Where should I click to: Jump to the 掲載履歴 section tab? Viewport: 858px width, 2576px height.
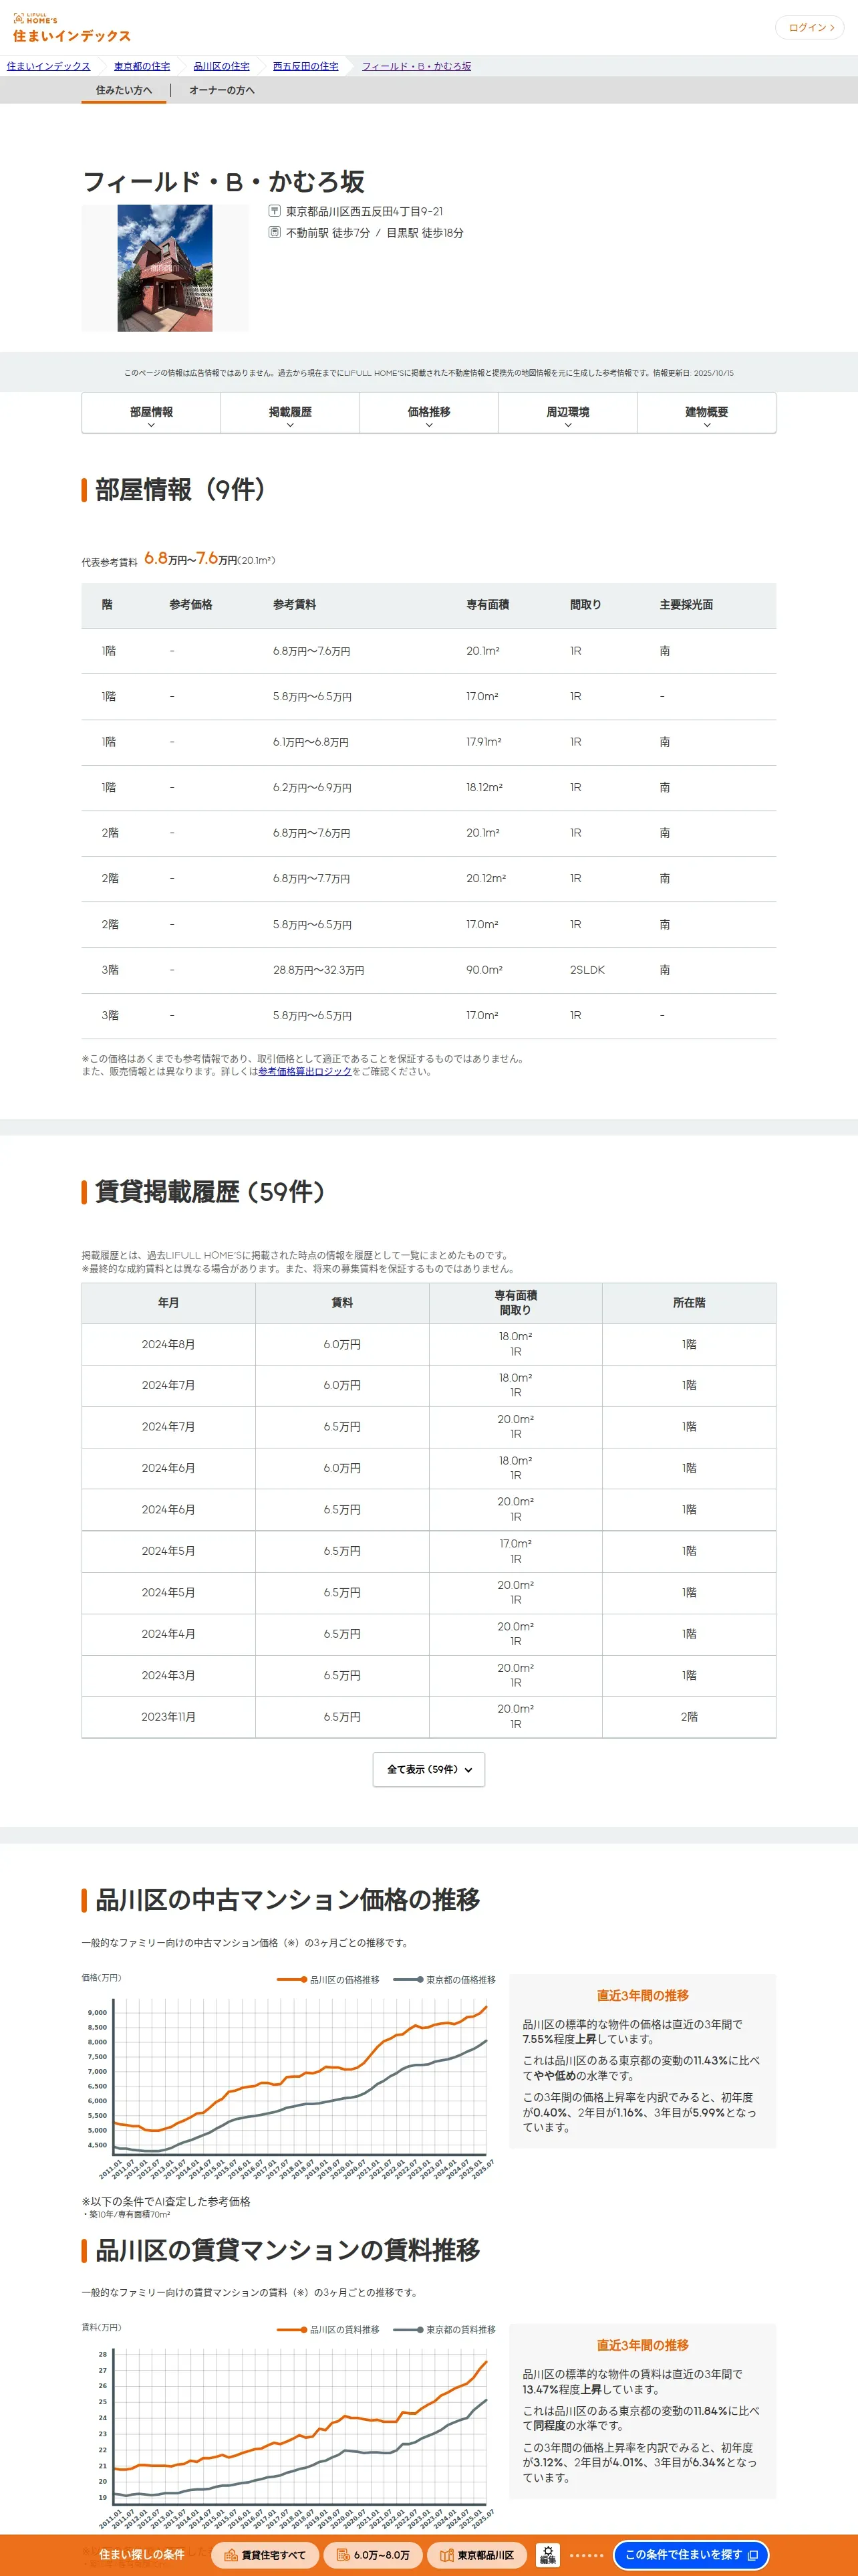point(289,413)
